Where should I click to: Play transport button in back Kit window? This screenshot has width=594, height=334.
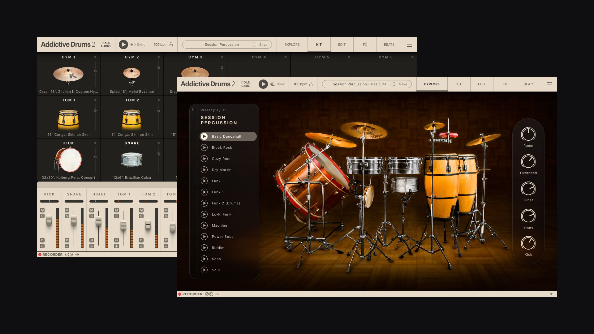[x=123, y=45]
